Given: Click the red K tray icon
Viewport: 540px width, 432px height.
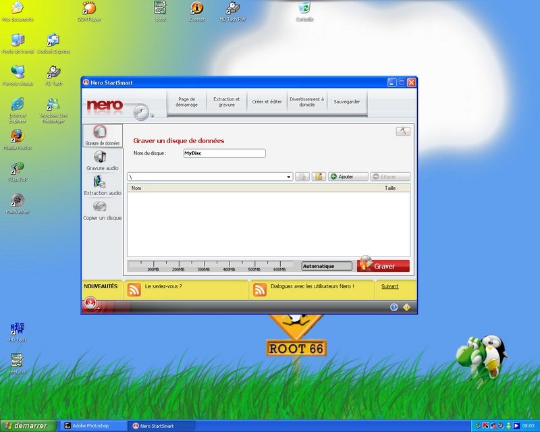Looking at the screenshot, I should pyautogui.click(x=485, y=426).
